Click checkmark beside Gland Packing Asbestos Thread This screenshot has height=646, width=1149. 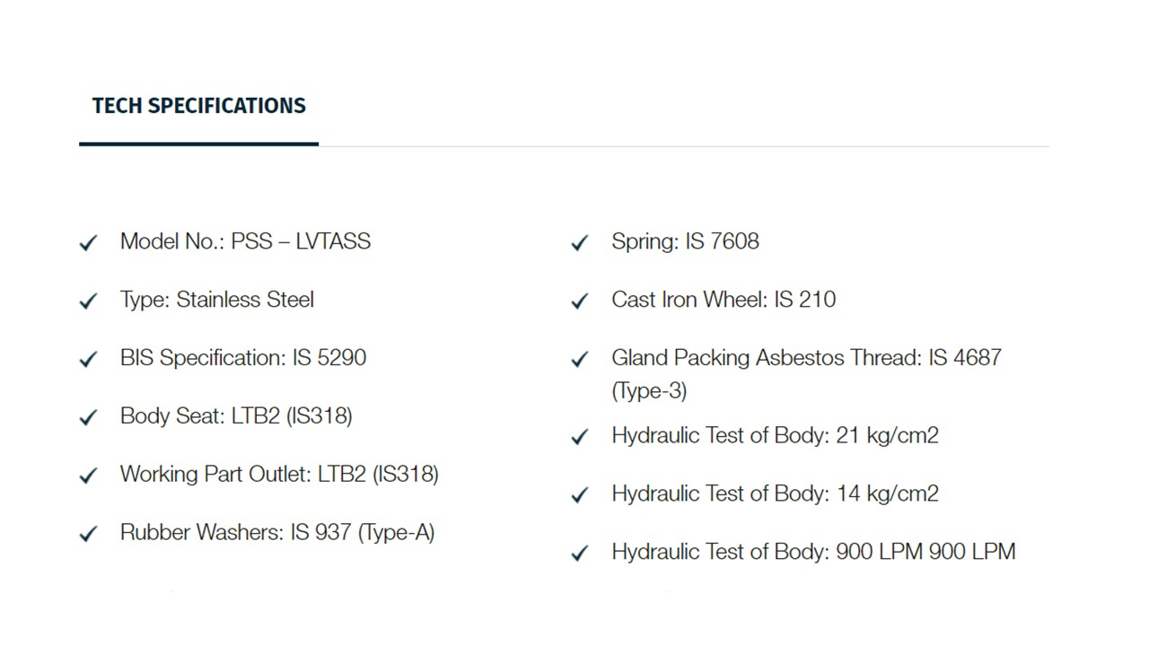coord(580,360)
